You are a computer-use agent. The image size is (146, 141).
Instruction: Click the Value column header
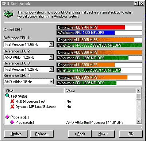[x=100, y=91]
